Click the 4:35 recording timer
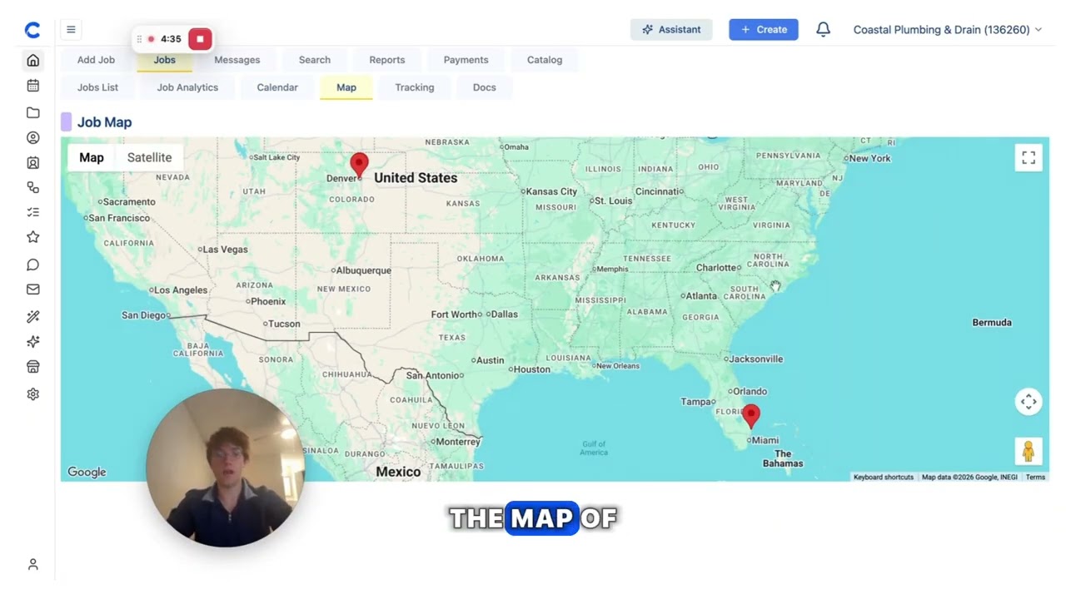The width and height of the screenshot is (1066, 599). point(171,39)
